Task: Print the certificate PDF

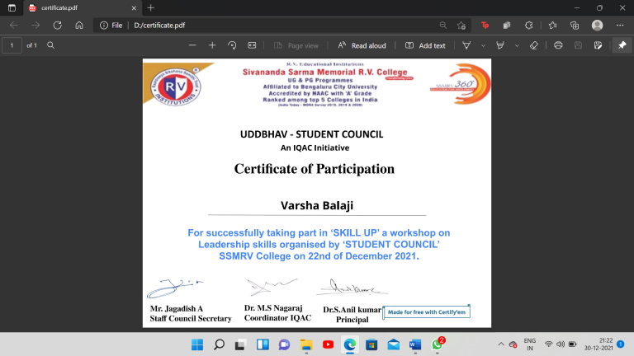Action: [558, 45]
